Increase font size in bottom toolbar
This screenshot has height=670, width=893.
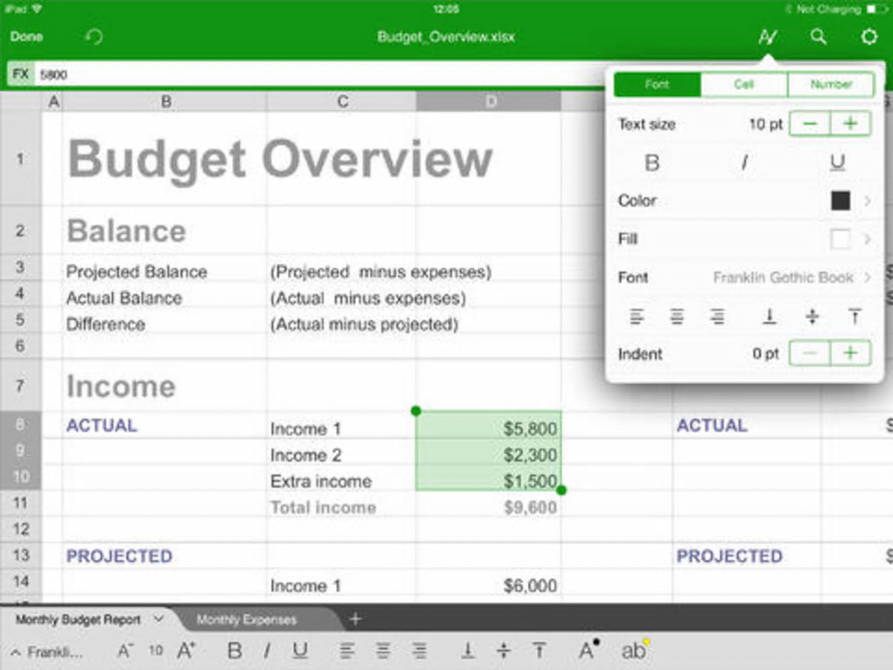coord(186,651)
